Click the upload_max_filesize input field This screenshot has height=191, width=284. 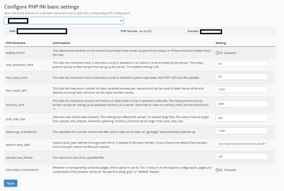(242, 157)
